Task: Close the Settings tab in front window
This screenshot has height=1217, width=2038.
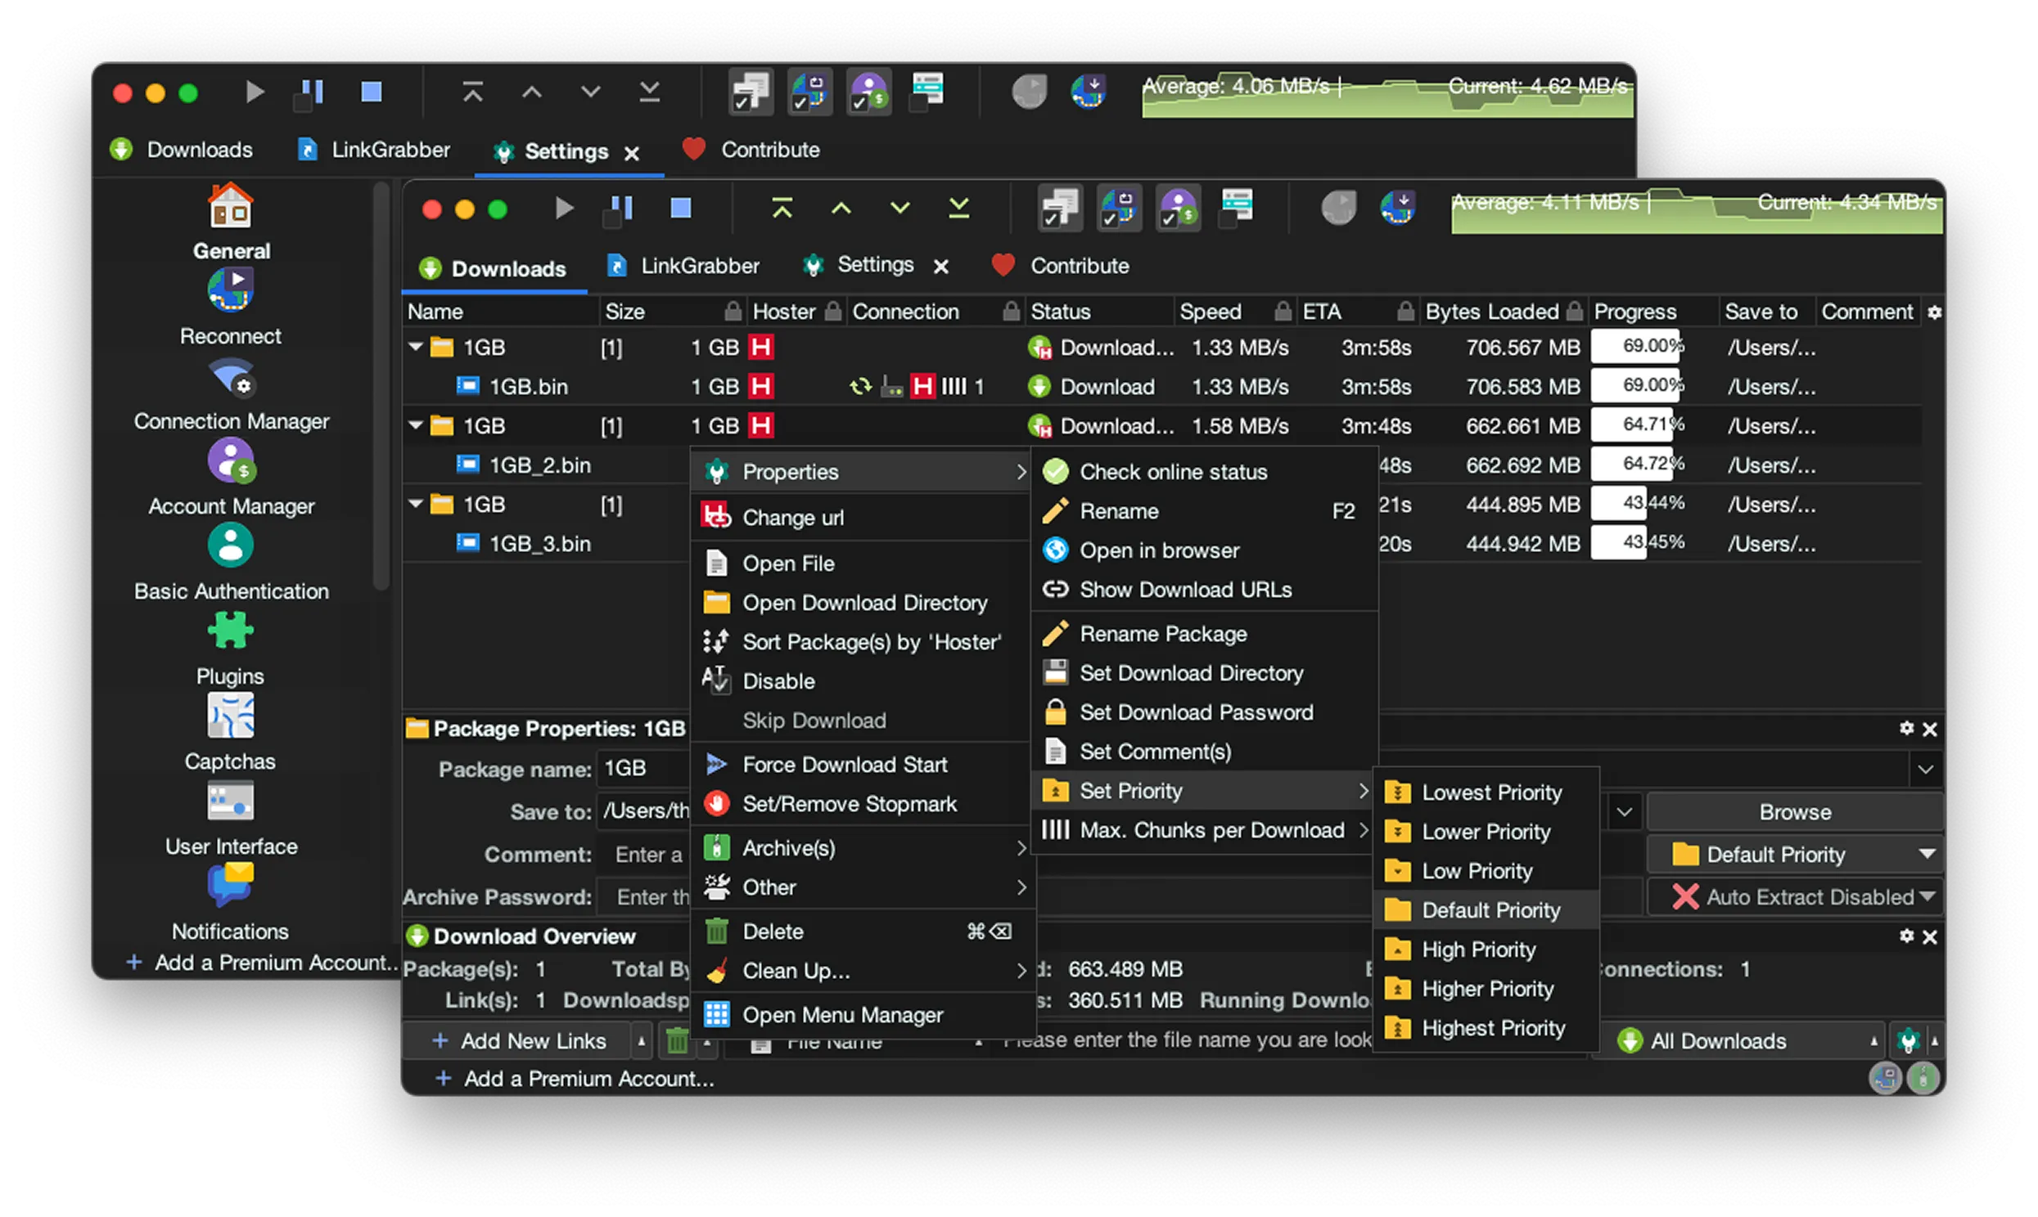Action: pyautogui.click(x=941, y=267)
